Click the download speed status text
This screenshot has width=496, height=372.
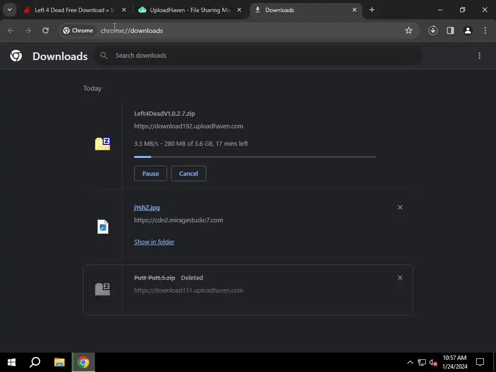[x=191, y=143]
